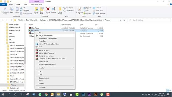Open the Application Tools tab

(36, 4)
